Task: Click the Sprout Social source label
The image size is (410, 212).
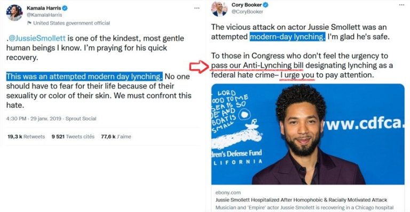Action: pos(81,119)
